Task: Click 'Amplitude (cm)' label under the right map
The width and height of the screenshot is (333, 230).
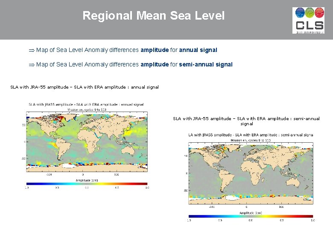Action: [251, 213]
